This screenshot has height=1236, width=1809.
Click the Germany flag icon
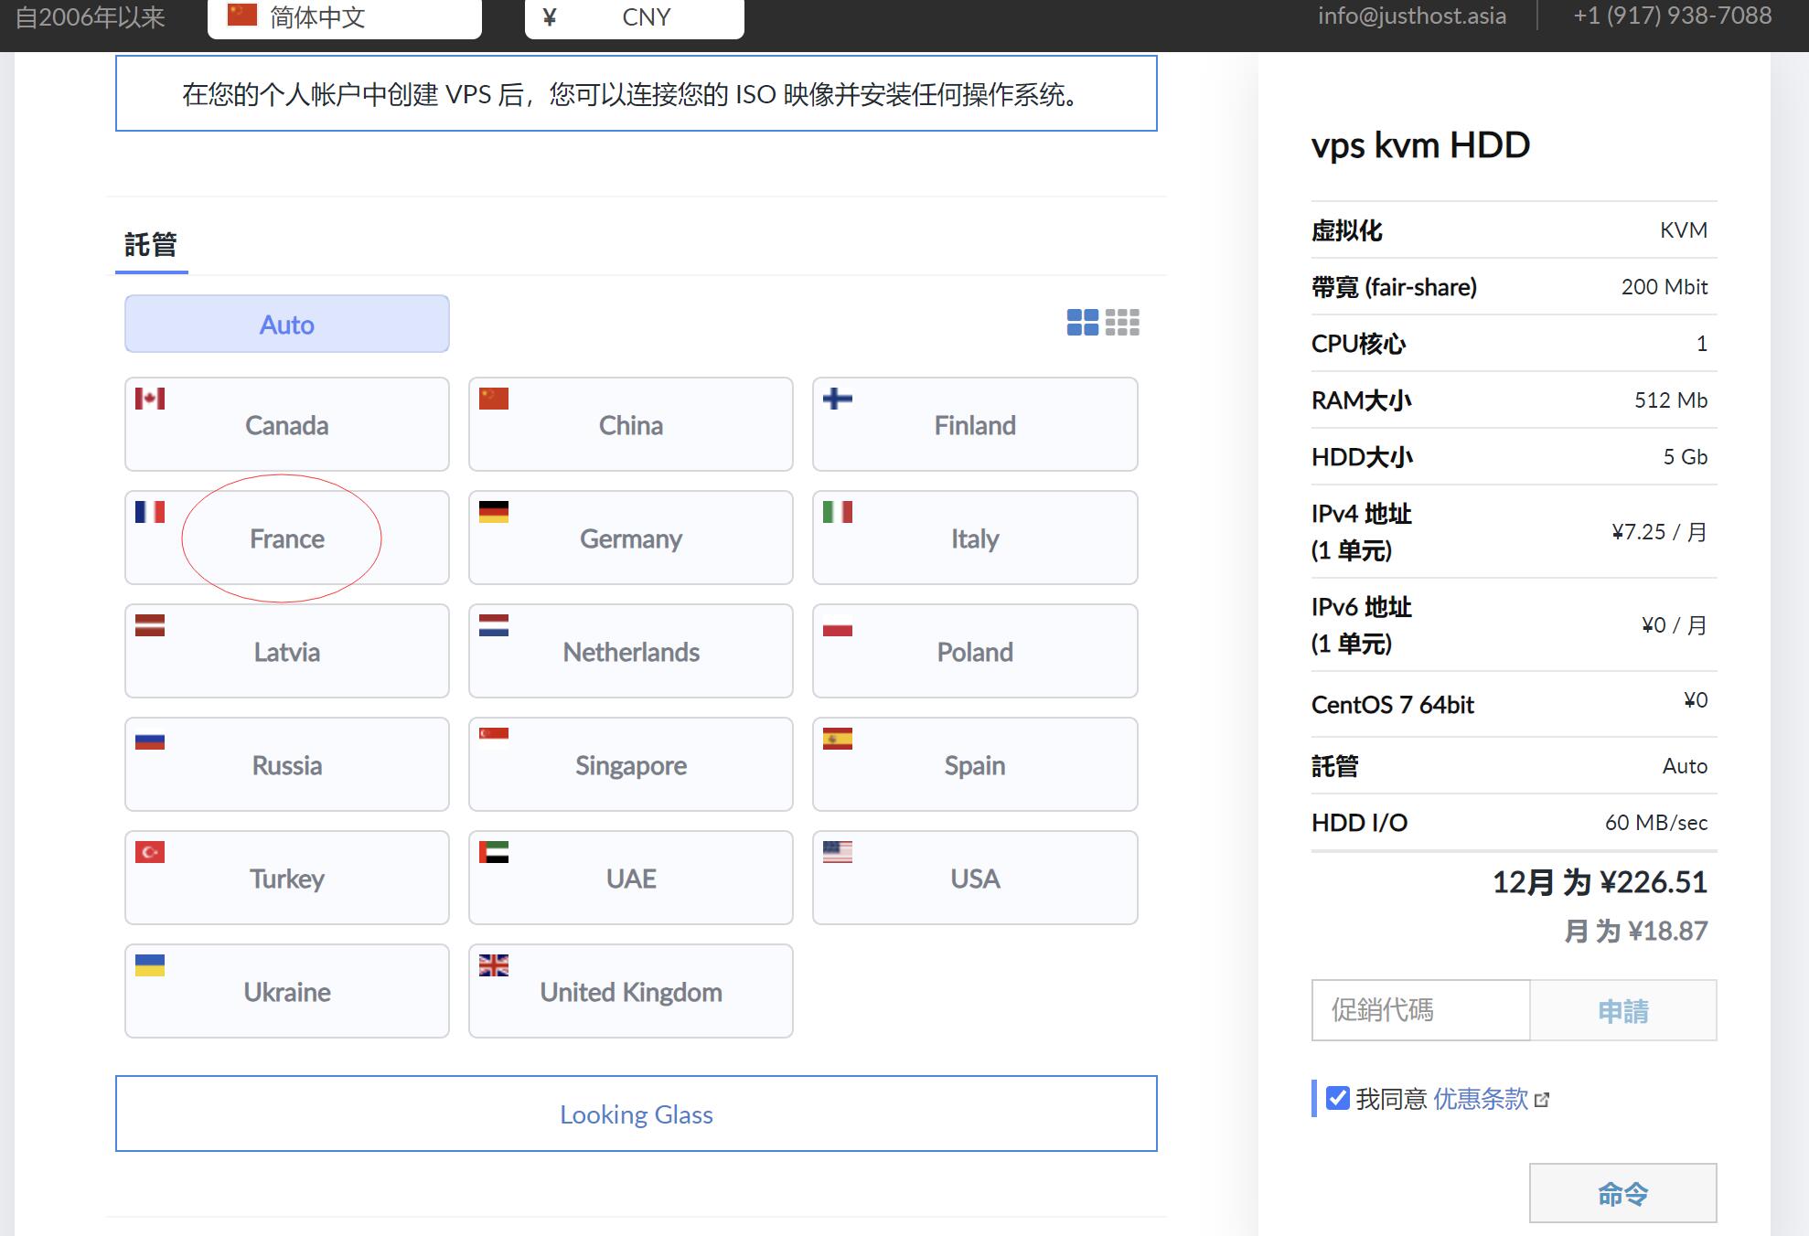(494, 512)
